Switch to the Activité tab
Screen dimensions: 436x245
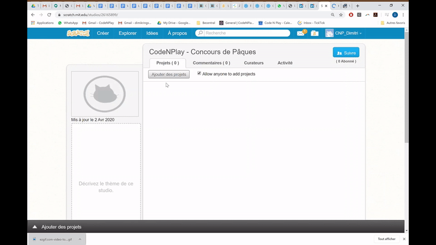(285, 63)
